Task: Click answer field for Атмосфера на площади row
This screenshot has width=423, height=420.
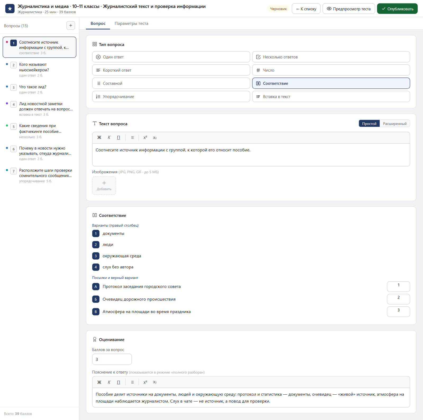Action: pyautogui.click(x=398, y=312)
